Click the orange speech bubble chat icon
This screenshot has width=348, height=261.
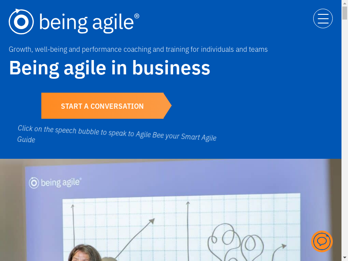tap(322, 241)
